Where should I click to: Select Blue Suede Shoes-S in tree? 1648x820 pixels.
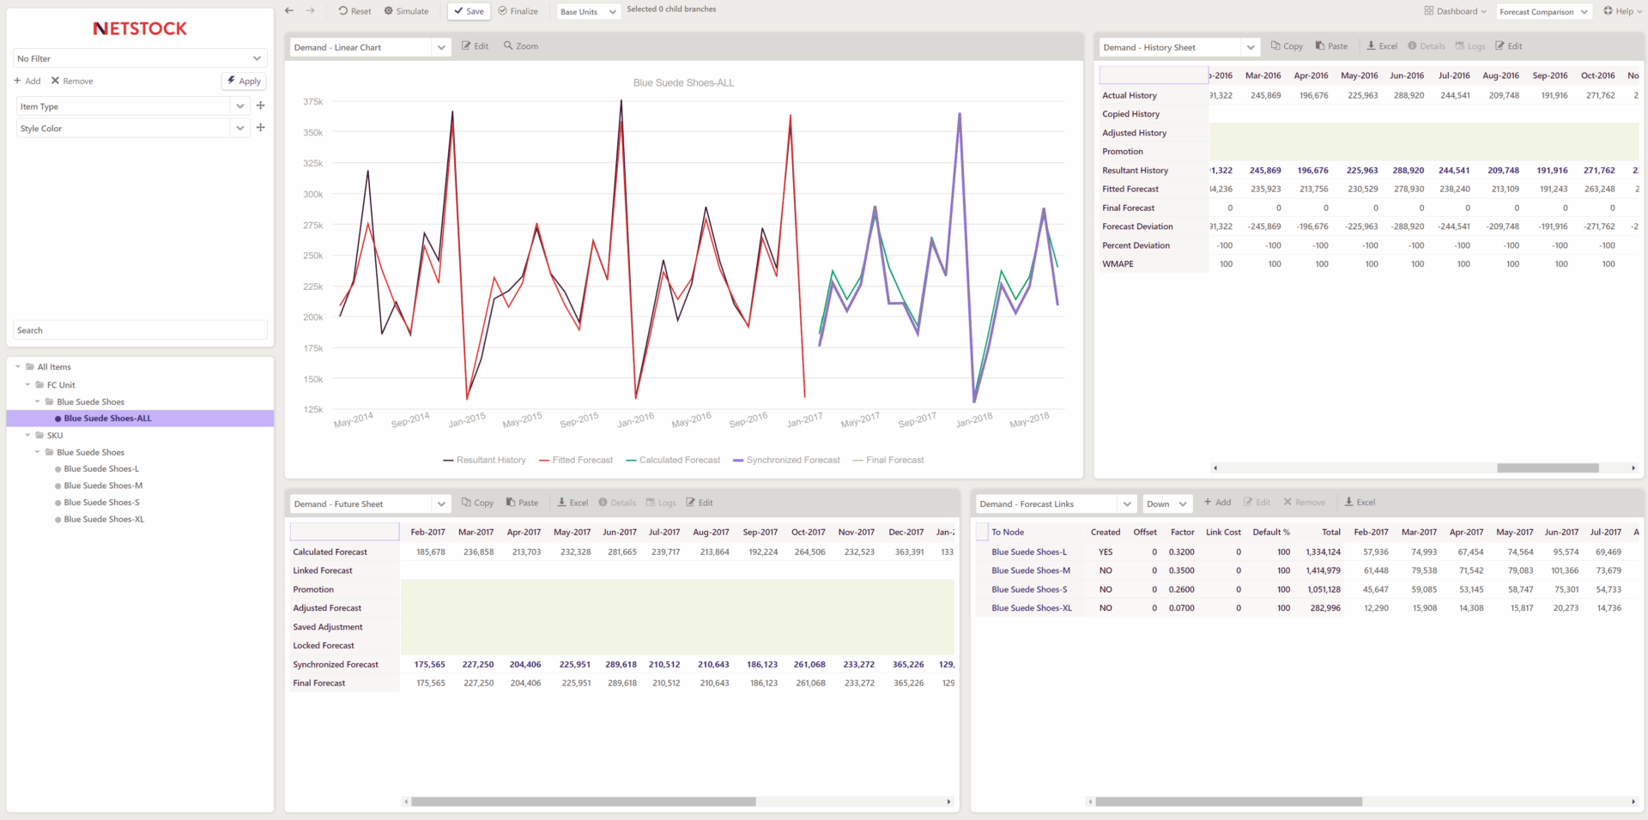pyautogui.click(x=101, y=503)
